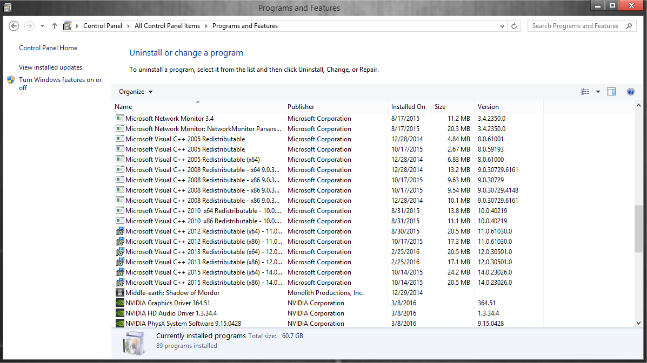The image size is (647, 363).
Task: Click 89 programs installed text
Action: click(186, 346)
